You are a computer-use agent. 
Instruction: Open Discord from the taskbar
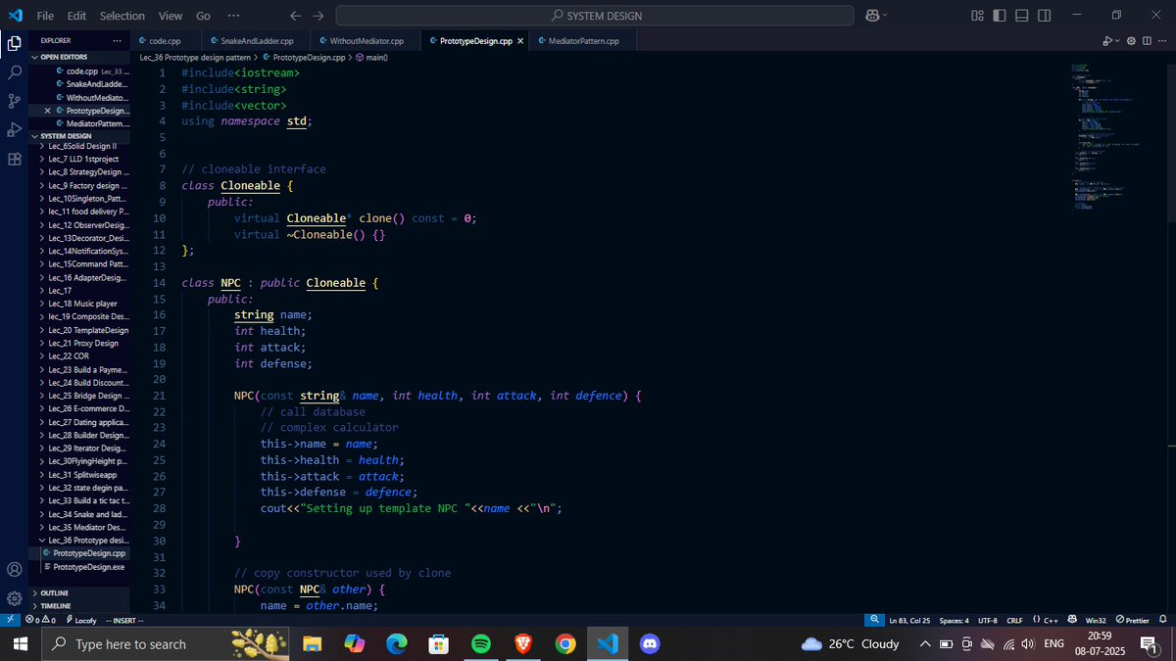(648, 644)
